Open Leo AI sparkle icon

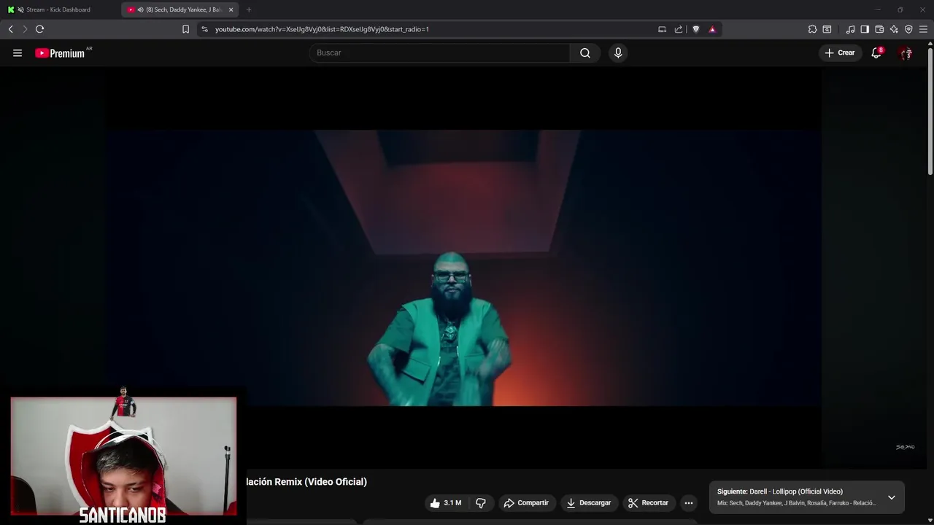[x=894, y=29]
